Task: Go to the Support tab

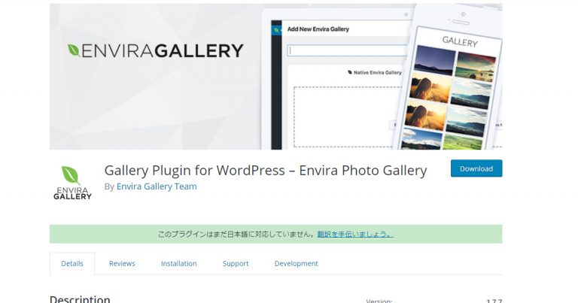Action: [x=236, y=263]
